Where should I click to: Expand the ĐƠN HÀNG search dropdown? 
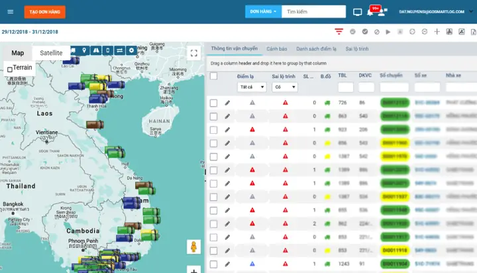263,11
